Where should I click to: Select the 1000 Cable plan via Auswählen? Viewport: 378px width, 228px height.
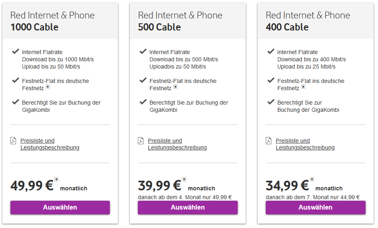pyautogui.click(x=60, y=208)
